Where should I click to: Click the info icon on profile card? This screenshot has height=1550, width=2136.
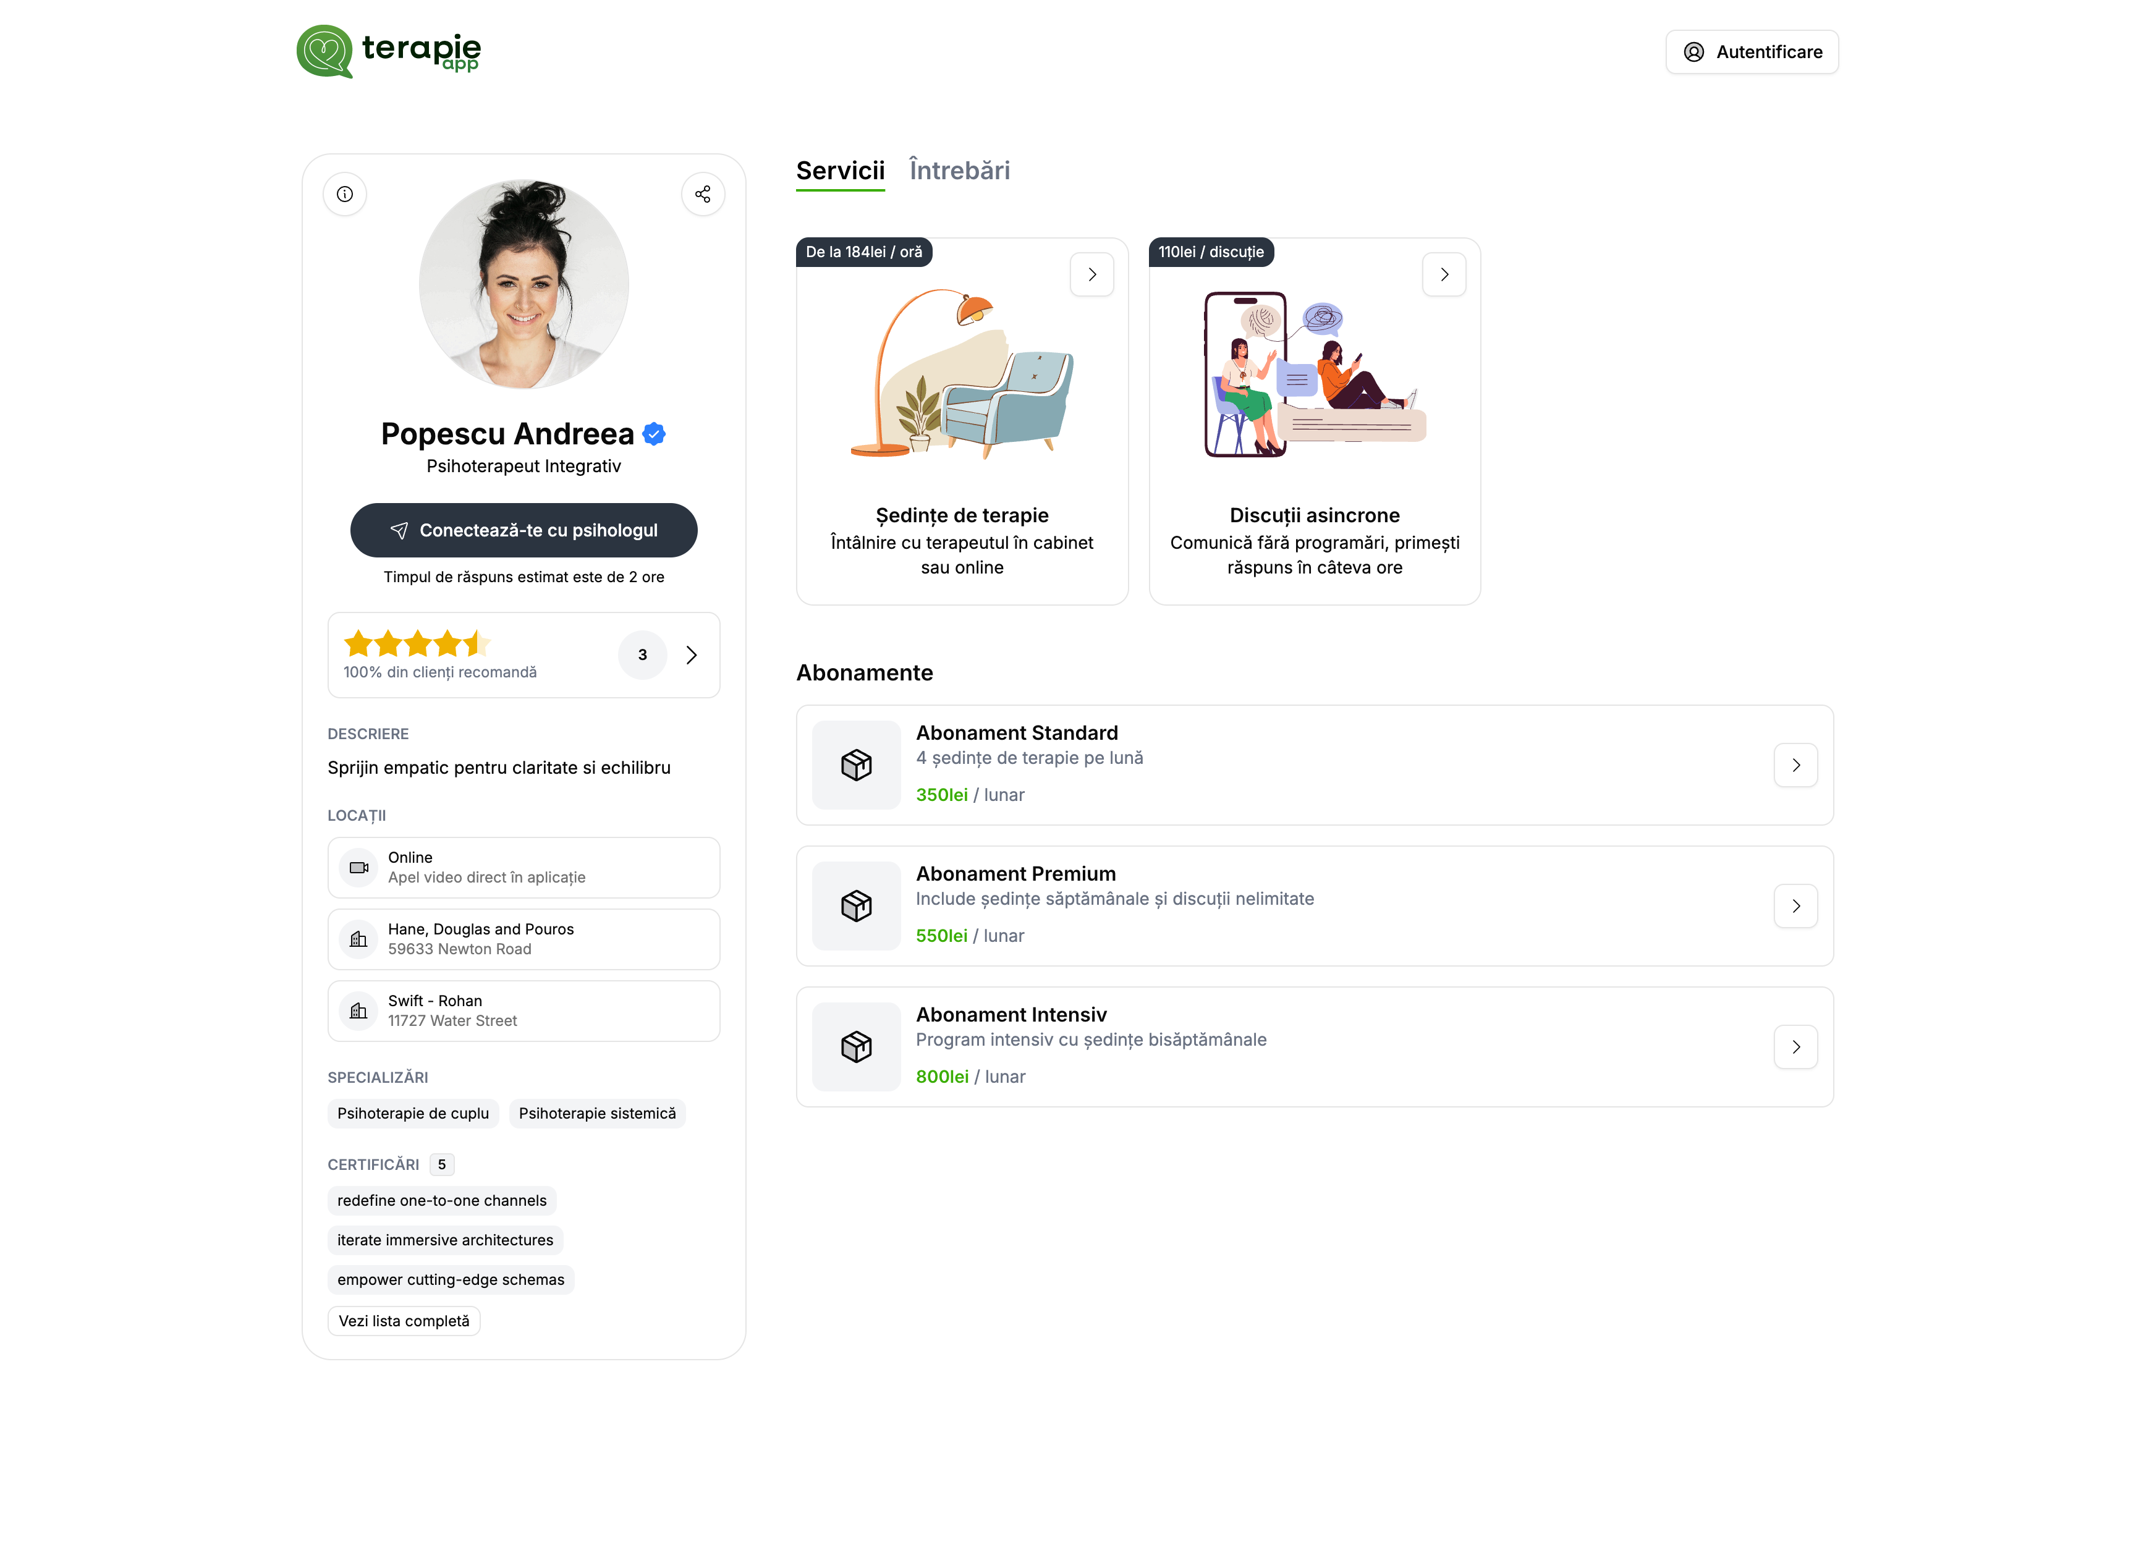coord(345,194)
